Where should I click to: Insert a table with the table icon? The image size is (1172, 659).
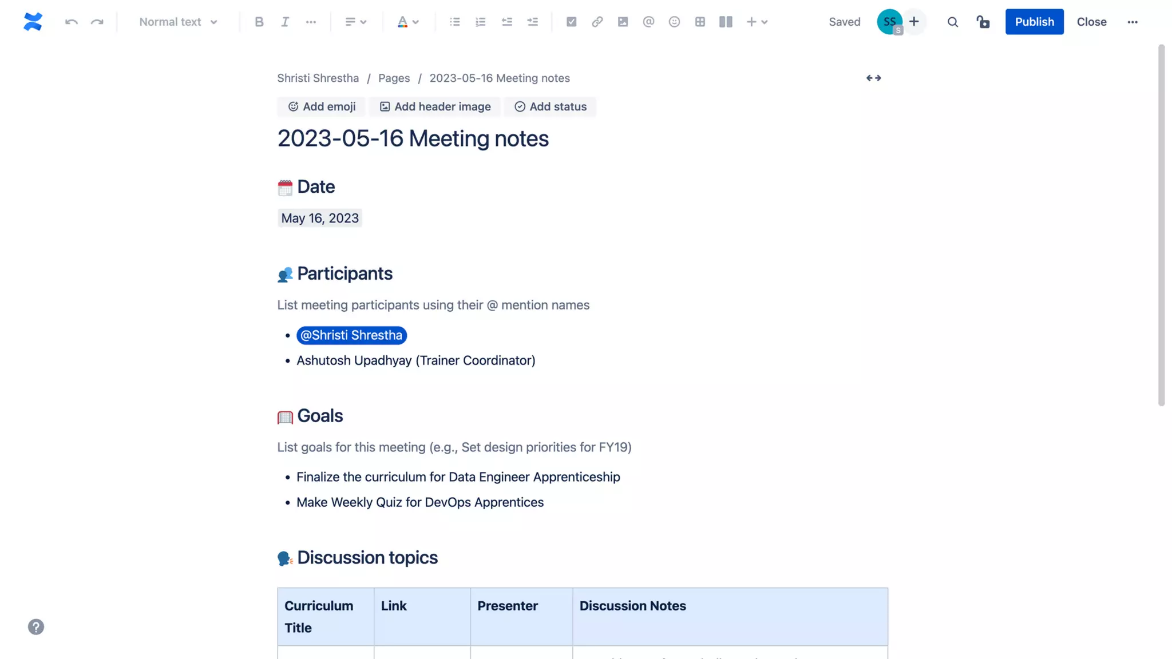point(700,22)
